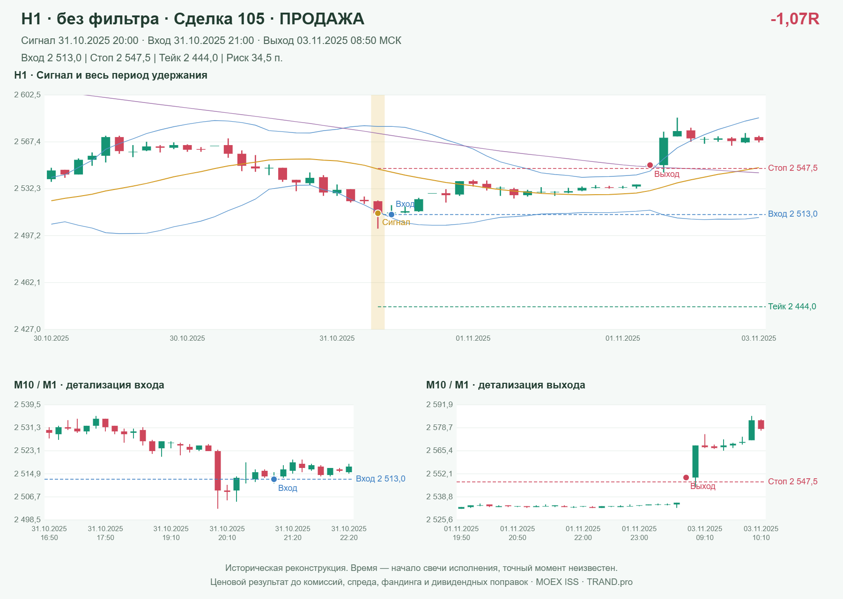Click the orange Сигнал marker dot on H1 chart
Screen dimensions: 843x599
coord(378,213)
